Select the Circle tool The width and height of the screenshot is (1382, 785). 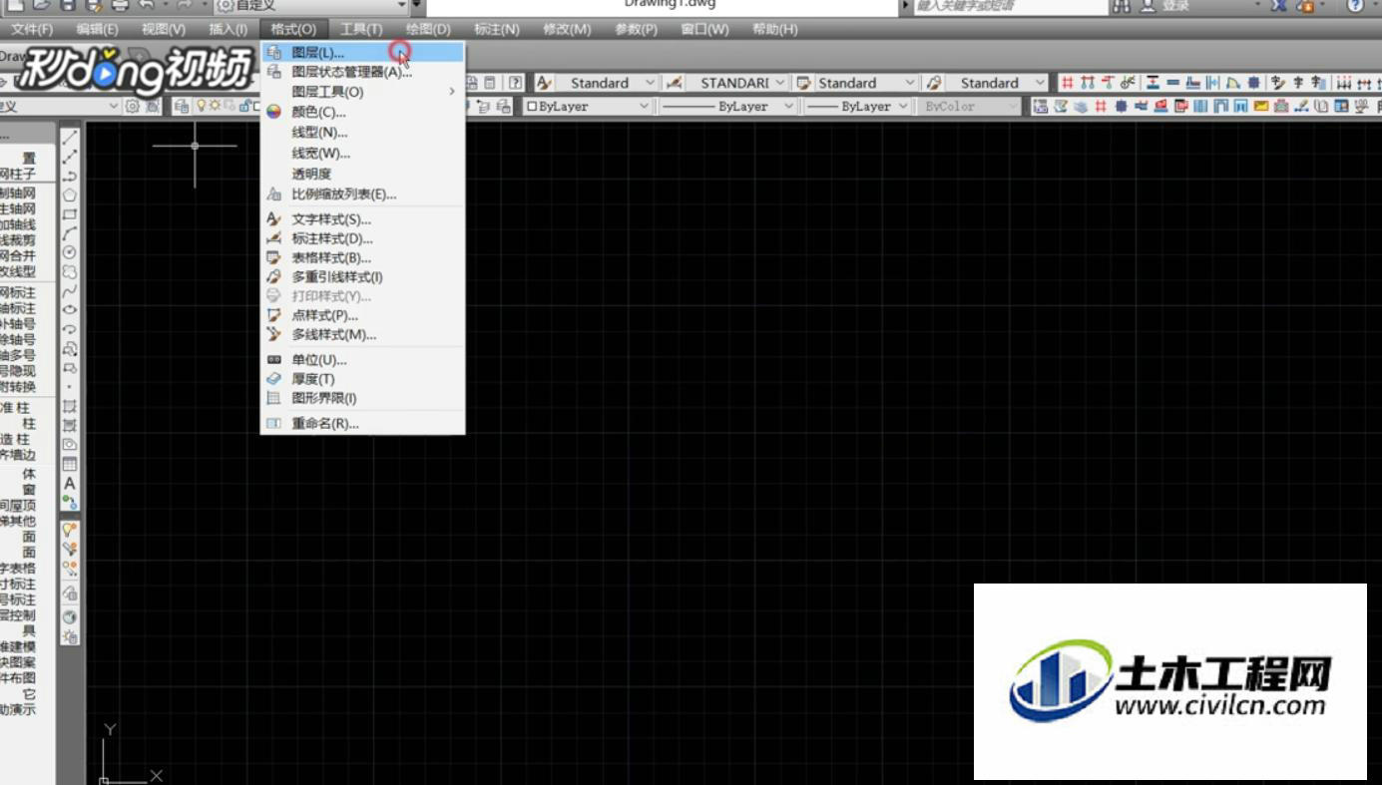pos(70,252)
